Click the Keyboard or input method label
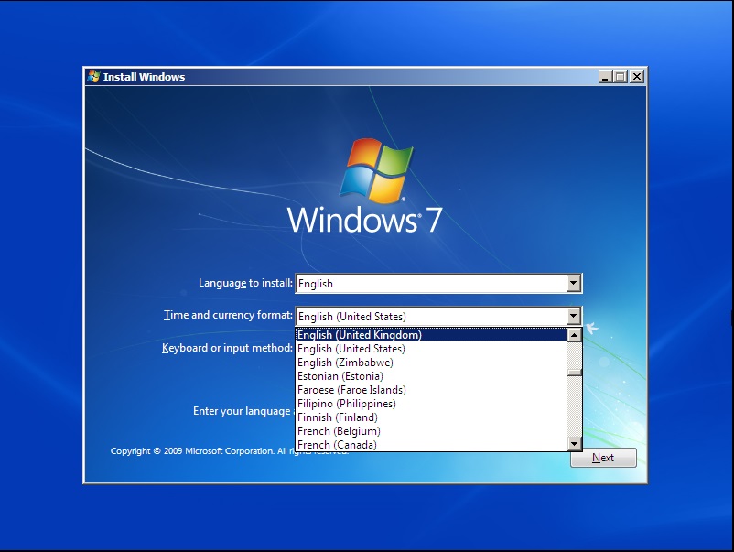The height and width of the screenshot is (552, 734). (x=227, y=348)
